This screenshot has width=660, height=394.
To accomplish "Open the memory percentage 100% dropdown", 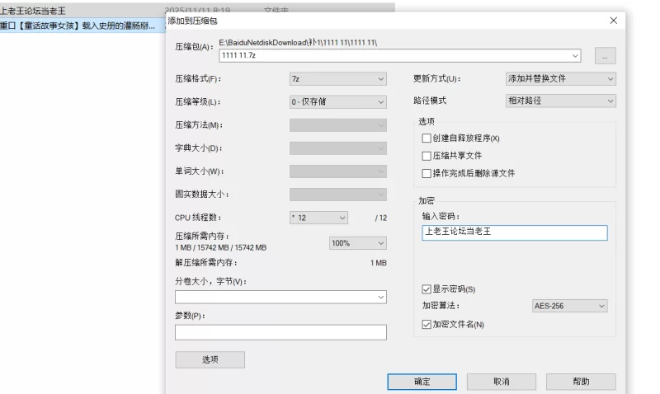I will pos(357,243).
